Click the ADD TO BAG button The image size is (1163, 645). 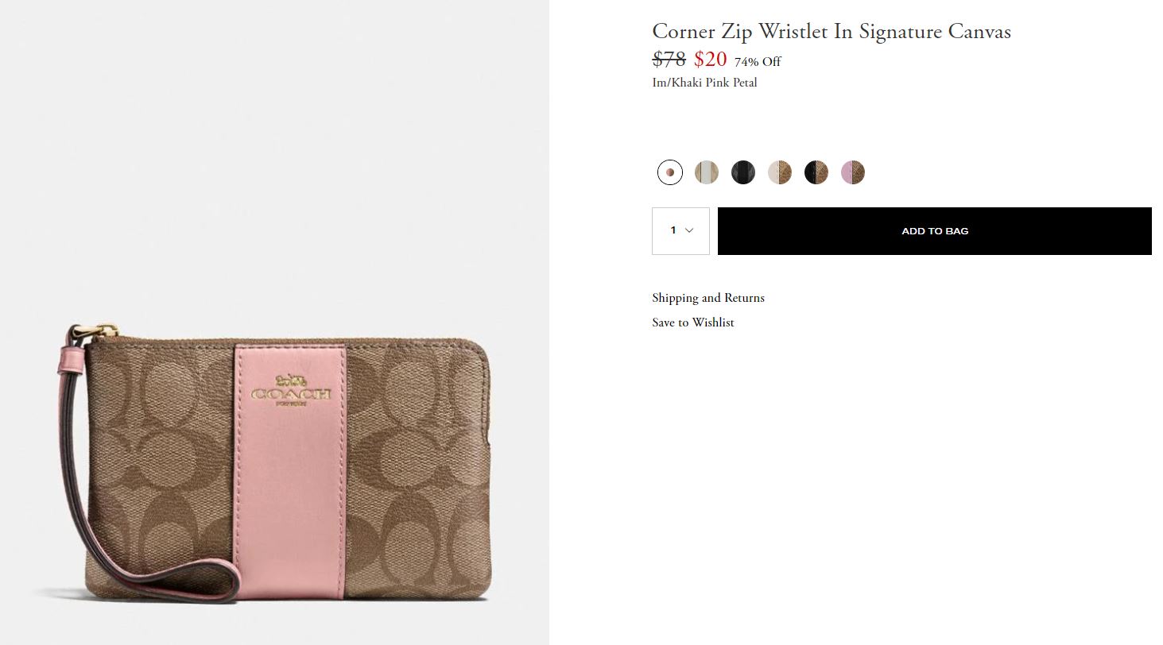(934, 230)
